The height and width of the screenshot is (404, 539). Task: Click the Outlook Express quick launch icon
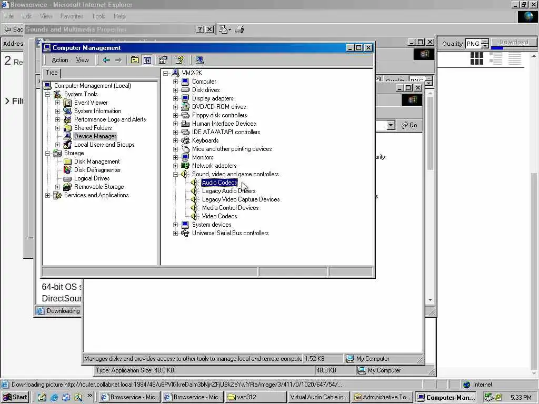point(66,397)
